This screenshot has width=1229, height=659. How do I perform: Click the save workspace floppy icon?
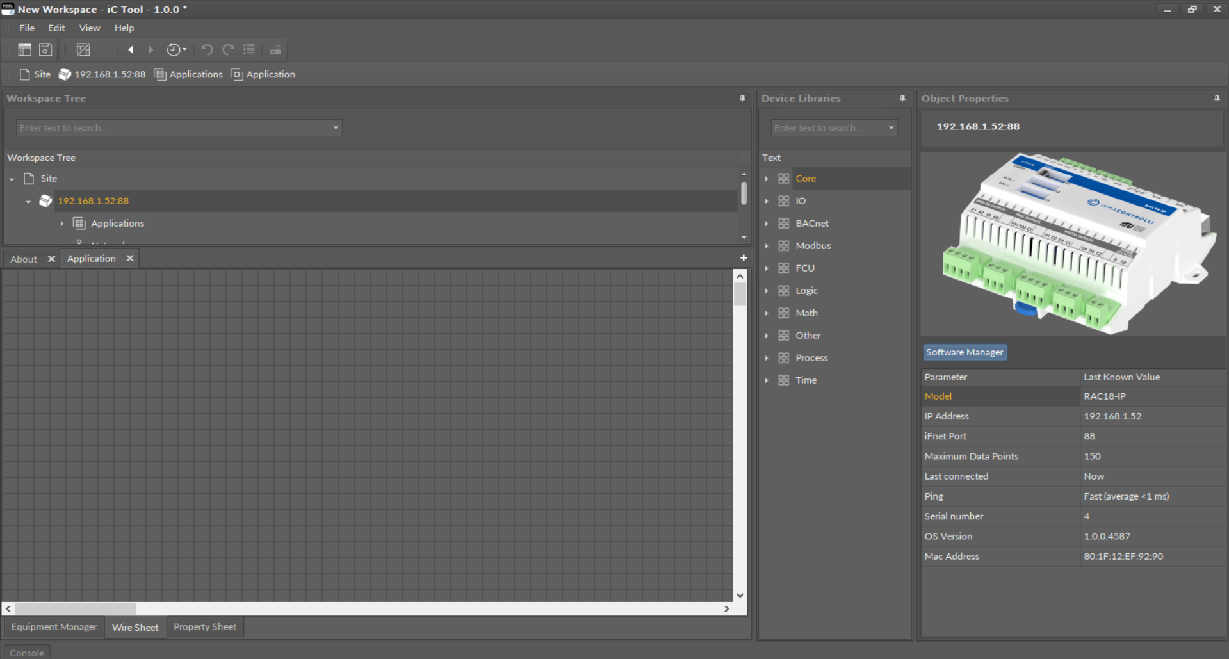click(x=45, y=49)
